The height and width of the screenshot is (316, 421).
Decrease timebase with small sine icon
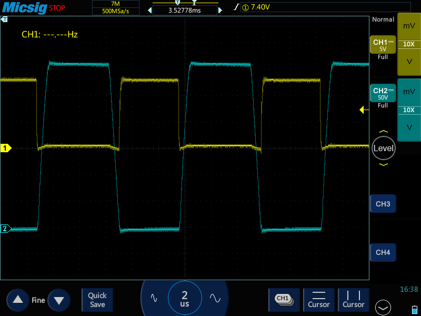[154, 298]
